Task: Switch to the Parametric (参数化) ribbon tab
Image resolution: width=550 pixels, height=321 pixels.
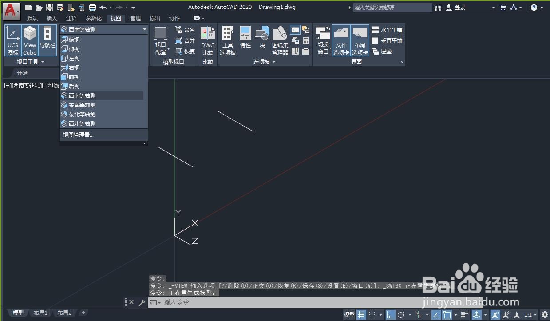Action: pos(94,18)
